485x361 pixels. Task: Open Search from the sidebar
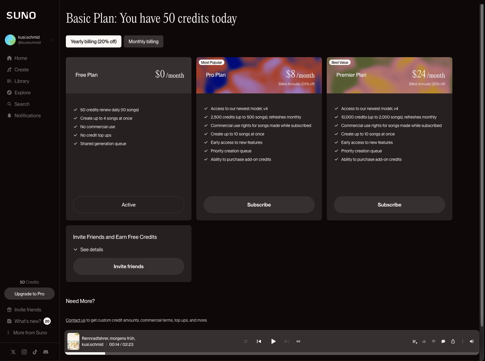pyautogui.click(x=18, y=104)
